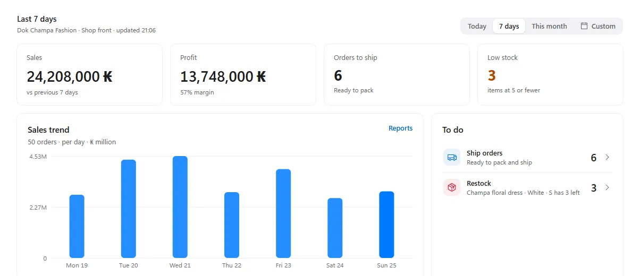Select the Thu 22 sales bar
This screenshot has width=640, height=276.
click(232, 225)
